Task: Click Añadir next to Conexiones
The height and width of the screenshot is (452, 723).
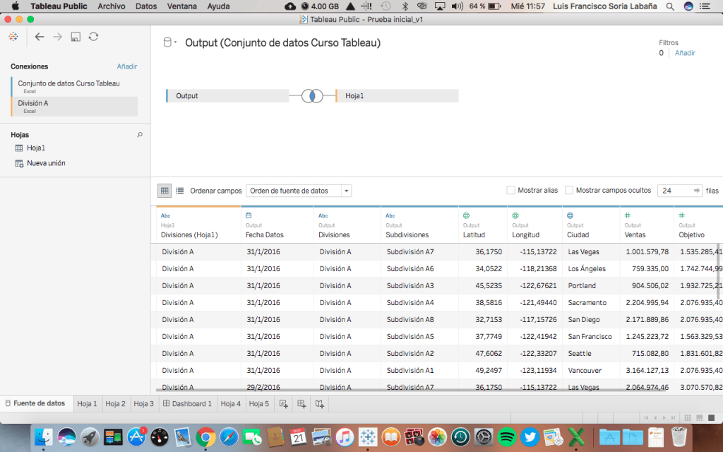Action: [x=127, y=66]
